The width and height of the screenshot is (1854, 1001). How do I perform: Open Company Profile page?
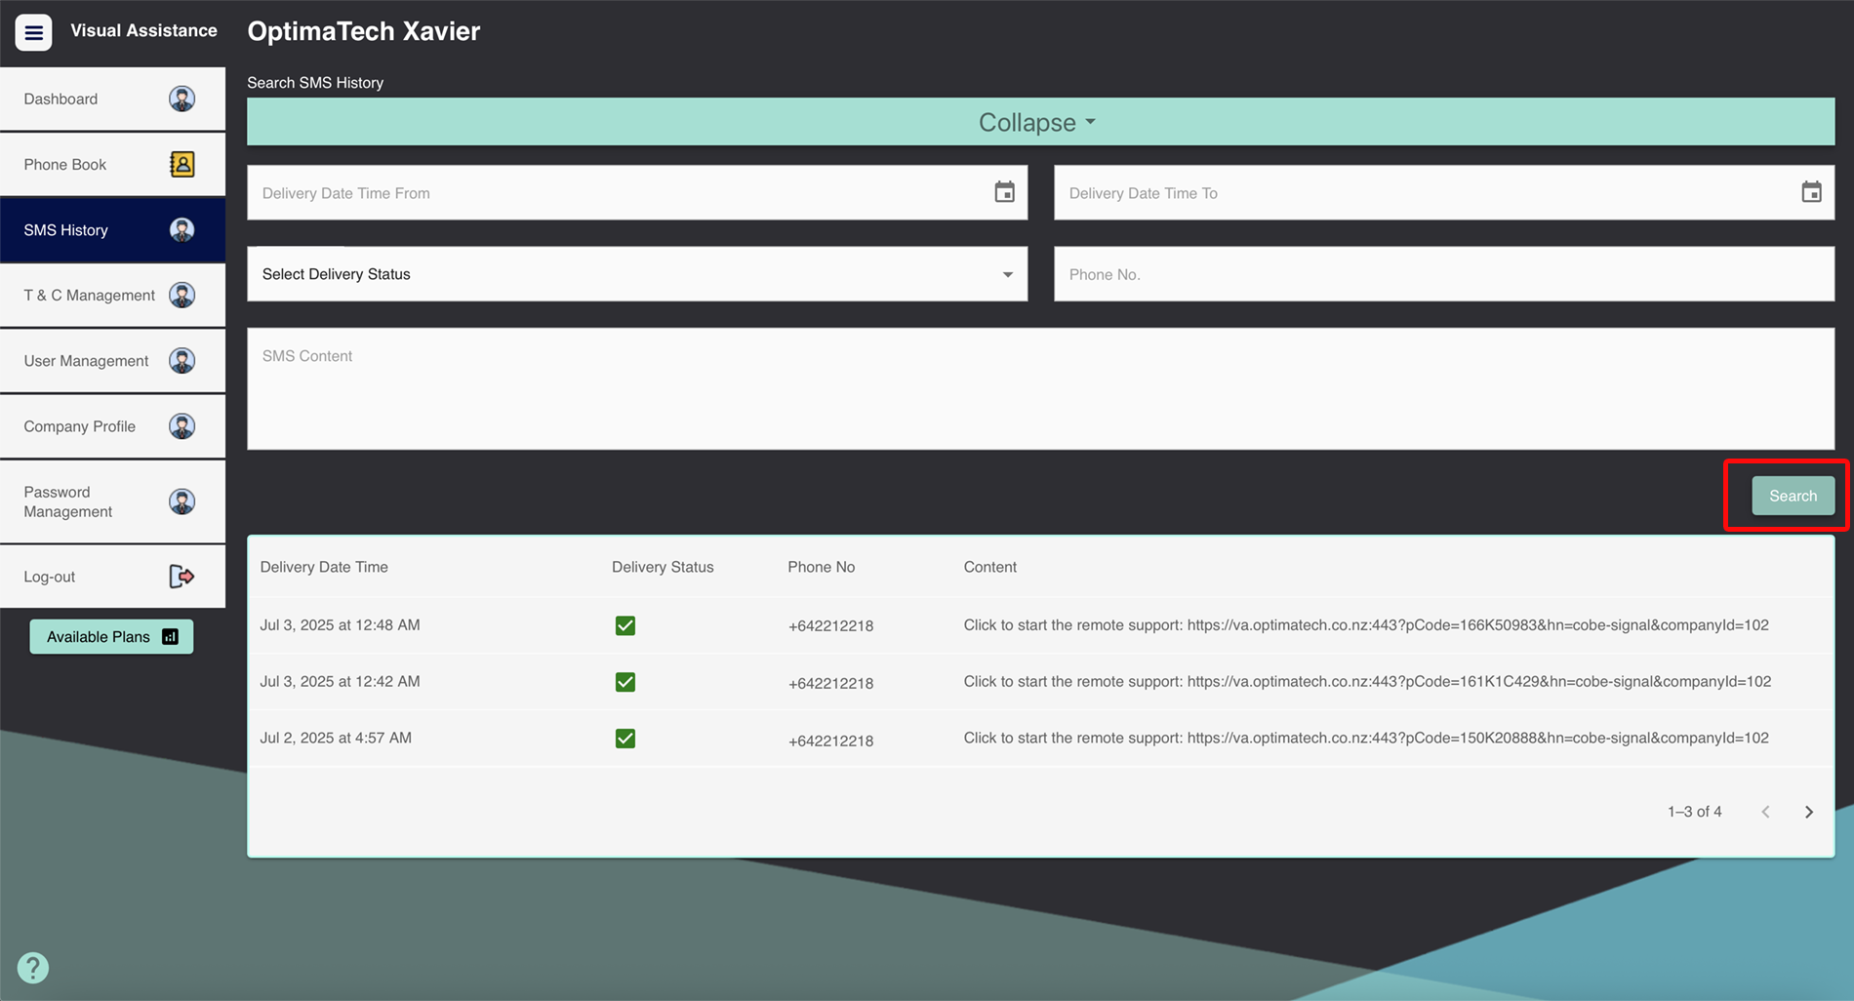[x=112, y=426]
